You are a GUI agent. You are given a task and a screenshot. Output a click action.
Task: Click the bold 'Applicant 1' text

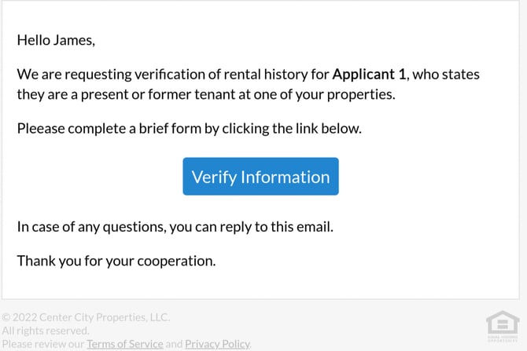click(369, 75)
